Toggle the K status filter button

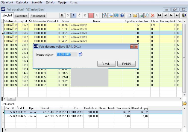pos(85,16)
